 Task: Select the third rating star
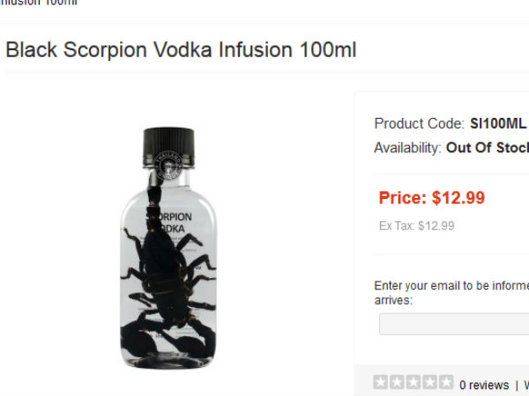tap(414, 384)
